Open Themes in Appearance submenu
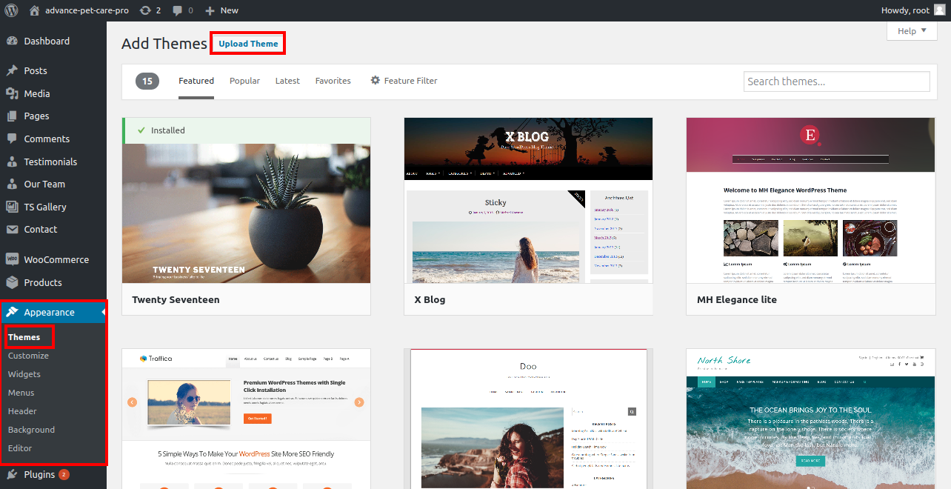951x489 pixels. [24, 337]
